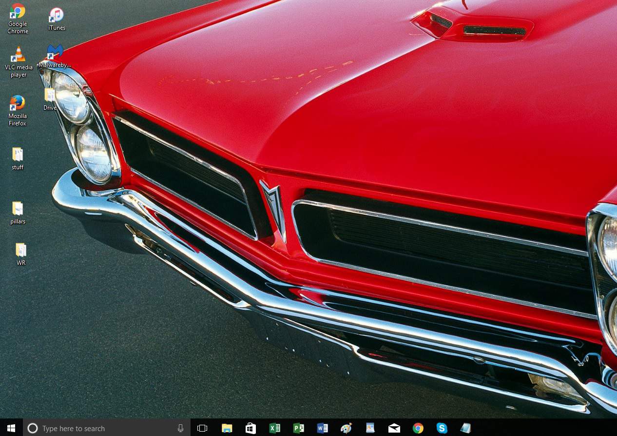Start Skype from the taskbar
This screenshot has width=617, height=436.
[x=442, y=428]
